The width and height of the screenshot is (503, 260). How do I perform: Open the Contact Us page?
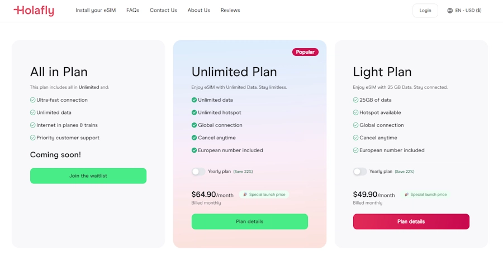click(x=163, y=10)
